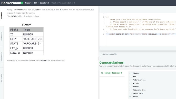This screenshot has height=99, width=176.
Task: Click the green checkmark icon of Sample Test case 0
Action: tap(102, 73)
